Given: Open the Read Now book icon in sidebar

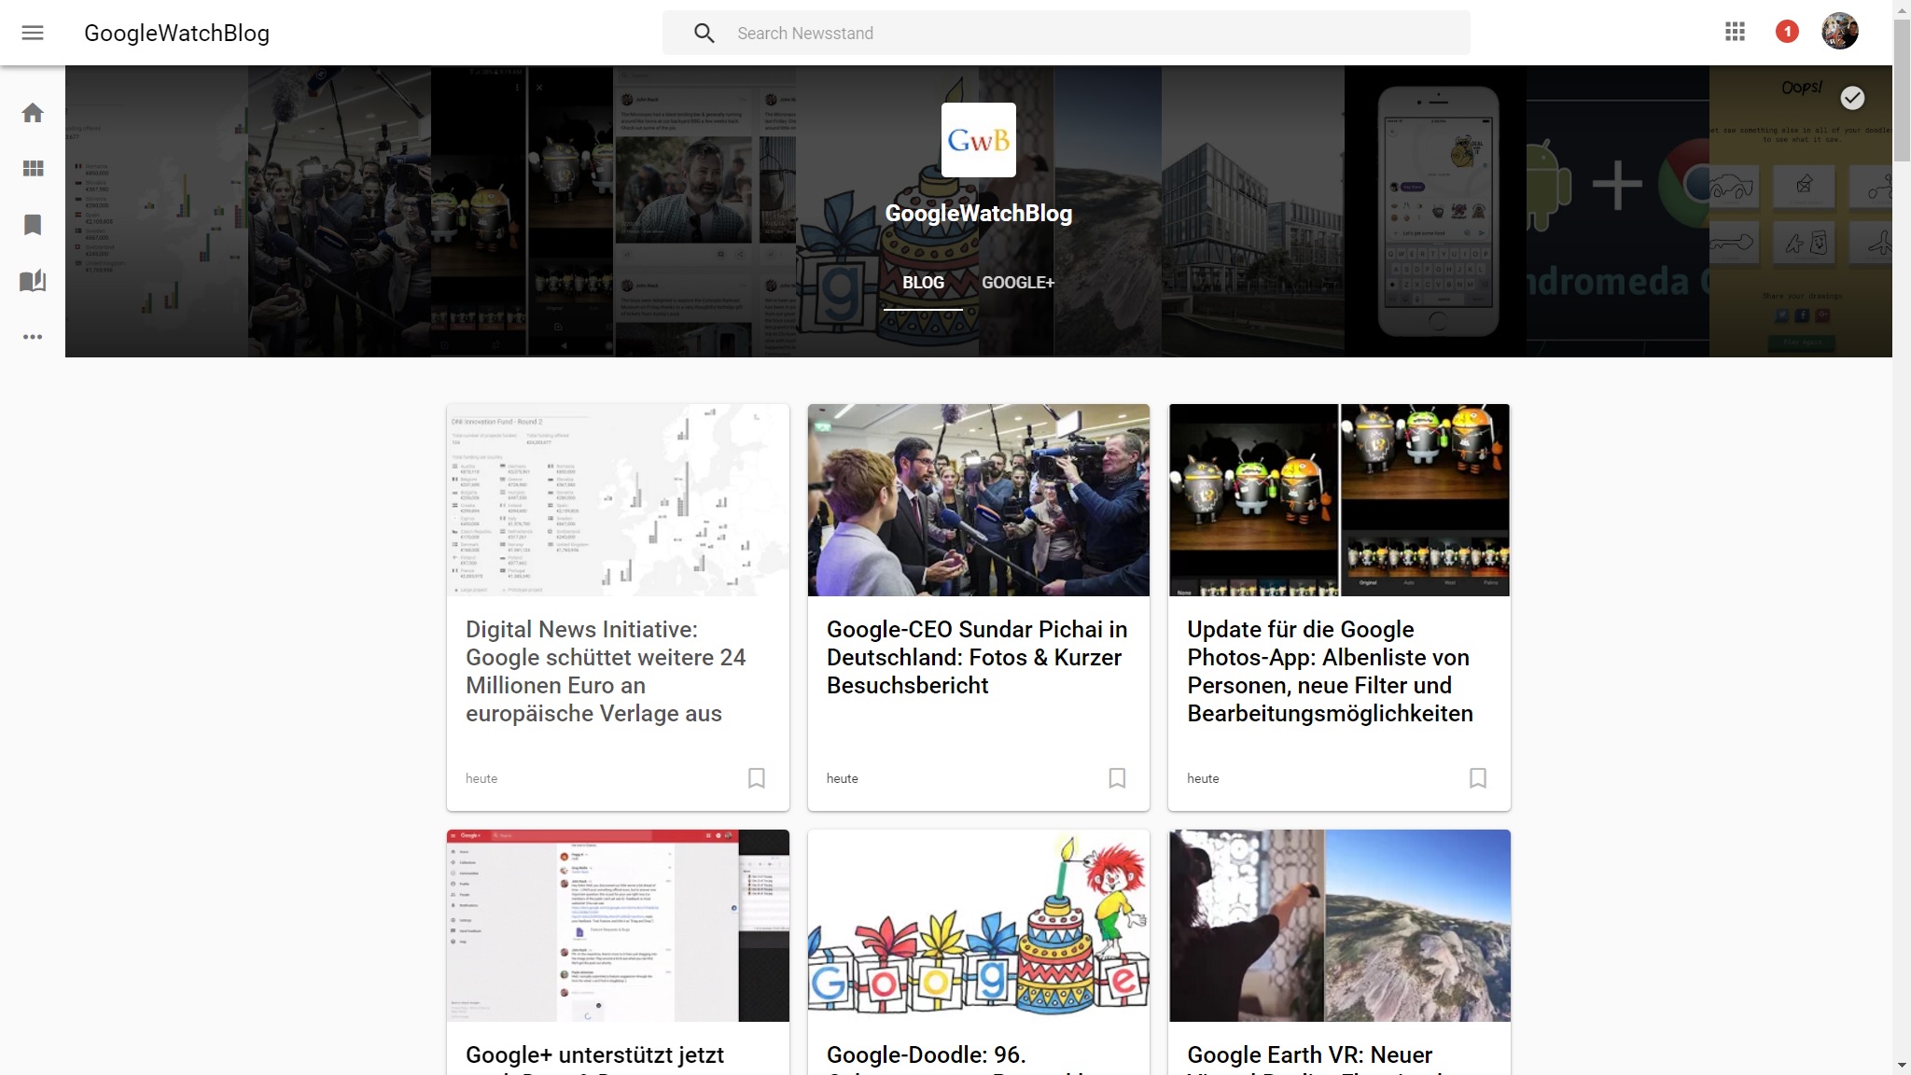Looking at the screenshot, I should point(33,281).
